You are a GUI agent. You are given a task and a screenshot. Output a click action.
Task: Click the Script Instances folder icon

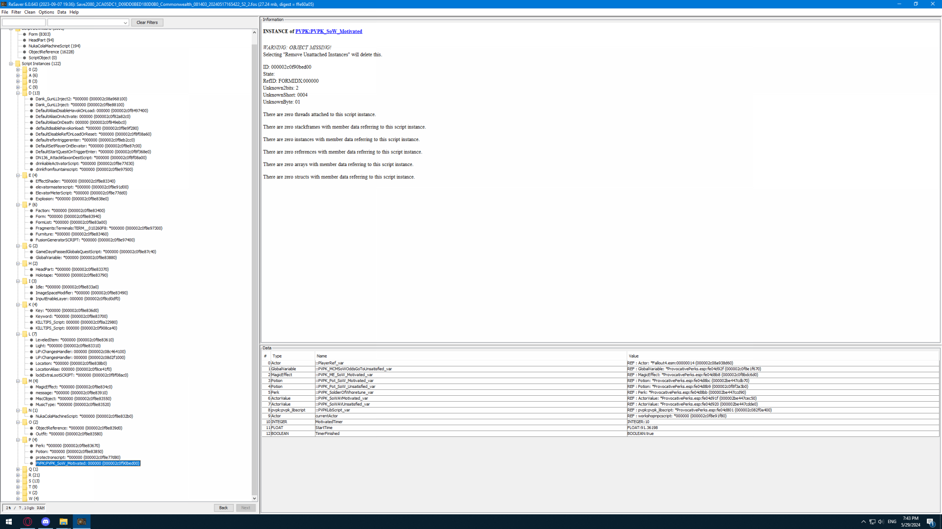pyautogui.click(x=18, y=64)
